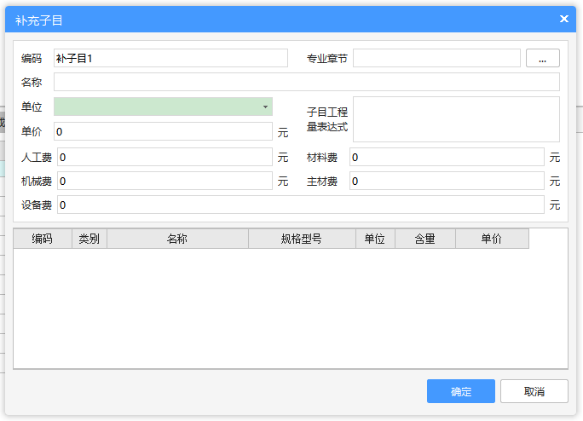Click the 单价 value field
583x421 pixels.
[163, 132]
